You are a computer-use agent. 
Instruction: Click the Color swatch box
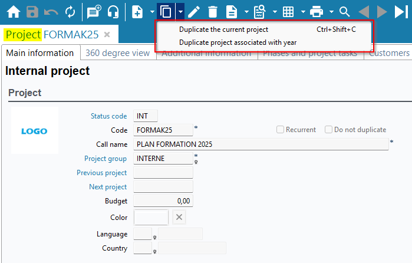tap(151, 217)
